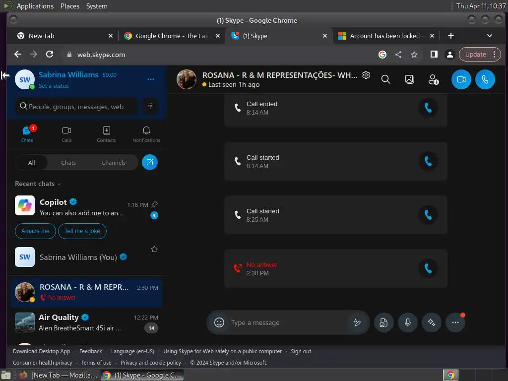
Task: Click Set a status link
Action: click(54, 86)
